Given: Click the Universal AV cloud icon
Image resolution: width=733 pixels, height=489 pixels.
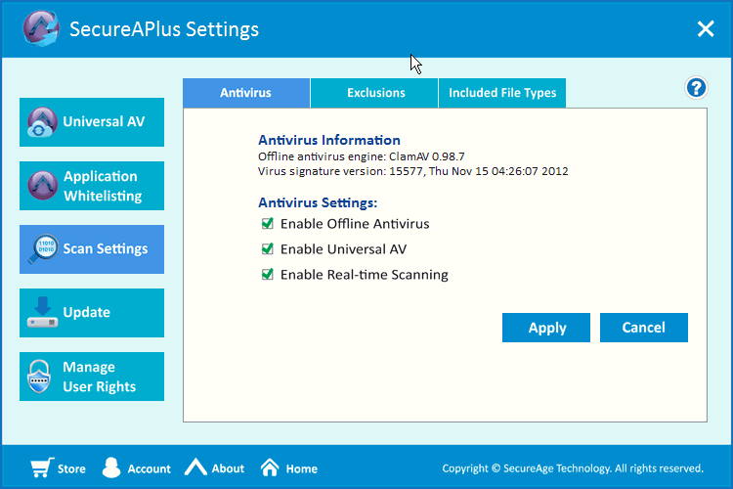Looking at the screenshot, I should point(42,123).
